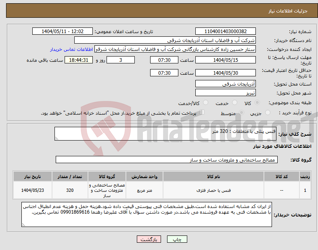Click the واحد شمارش column header
Viewport: 318px width, 250px height.
144,176
